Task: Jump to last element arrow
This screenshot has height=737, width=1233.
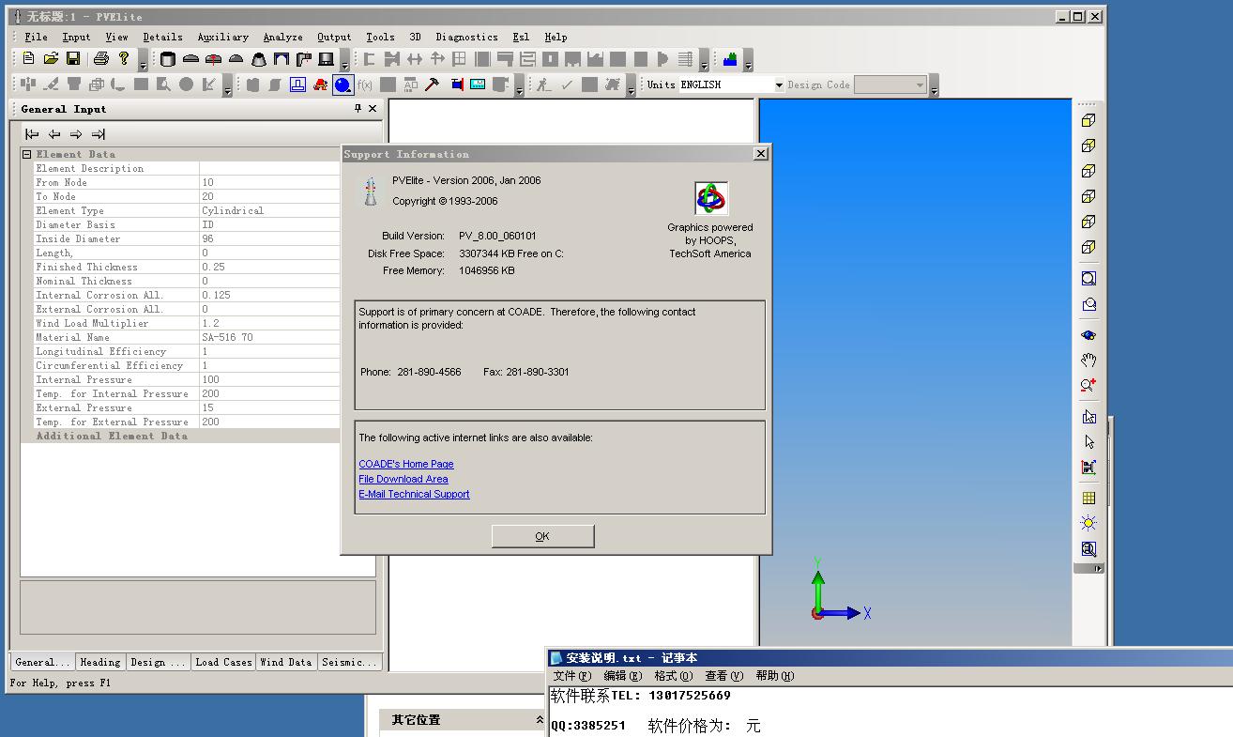Action: pyautogui.click(x=99, y=134)
